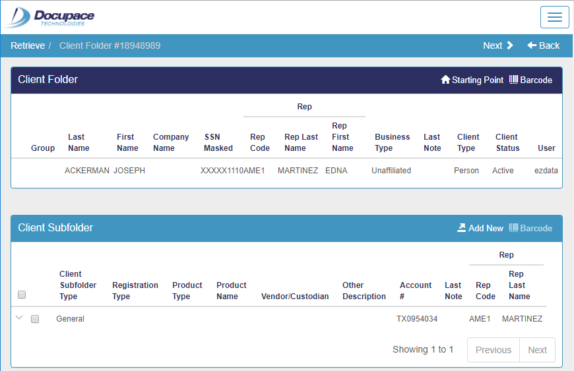
Task: Click the MARTINEZ cell in Client Folder
Action: tap(298, 171)
